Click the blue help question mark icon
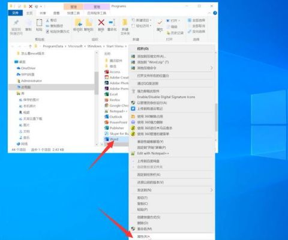 (x=215, y=13)
